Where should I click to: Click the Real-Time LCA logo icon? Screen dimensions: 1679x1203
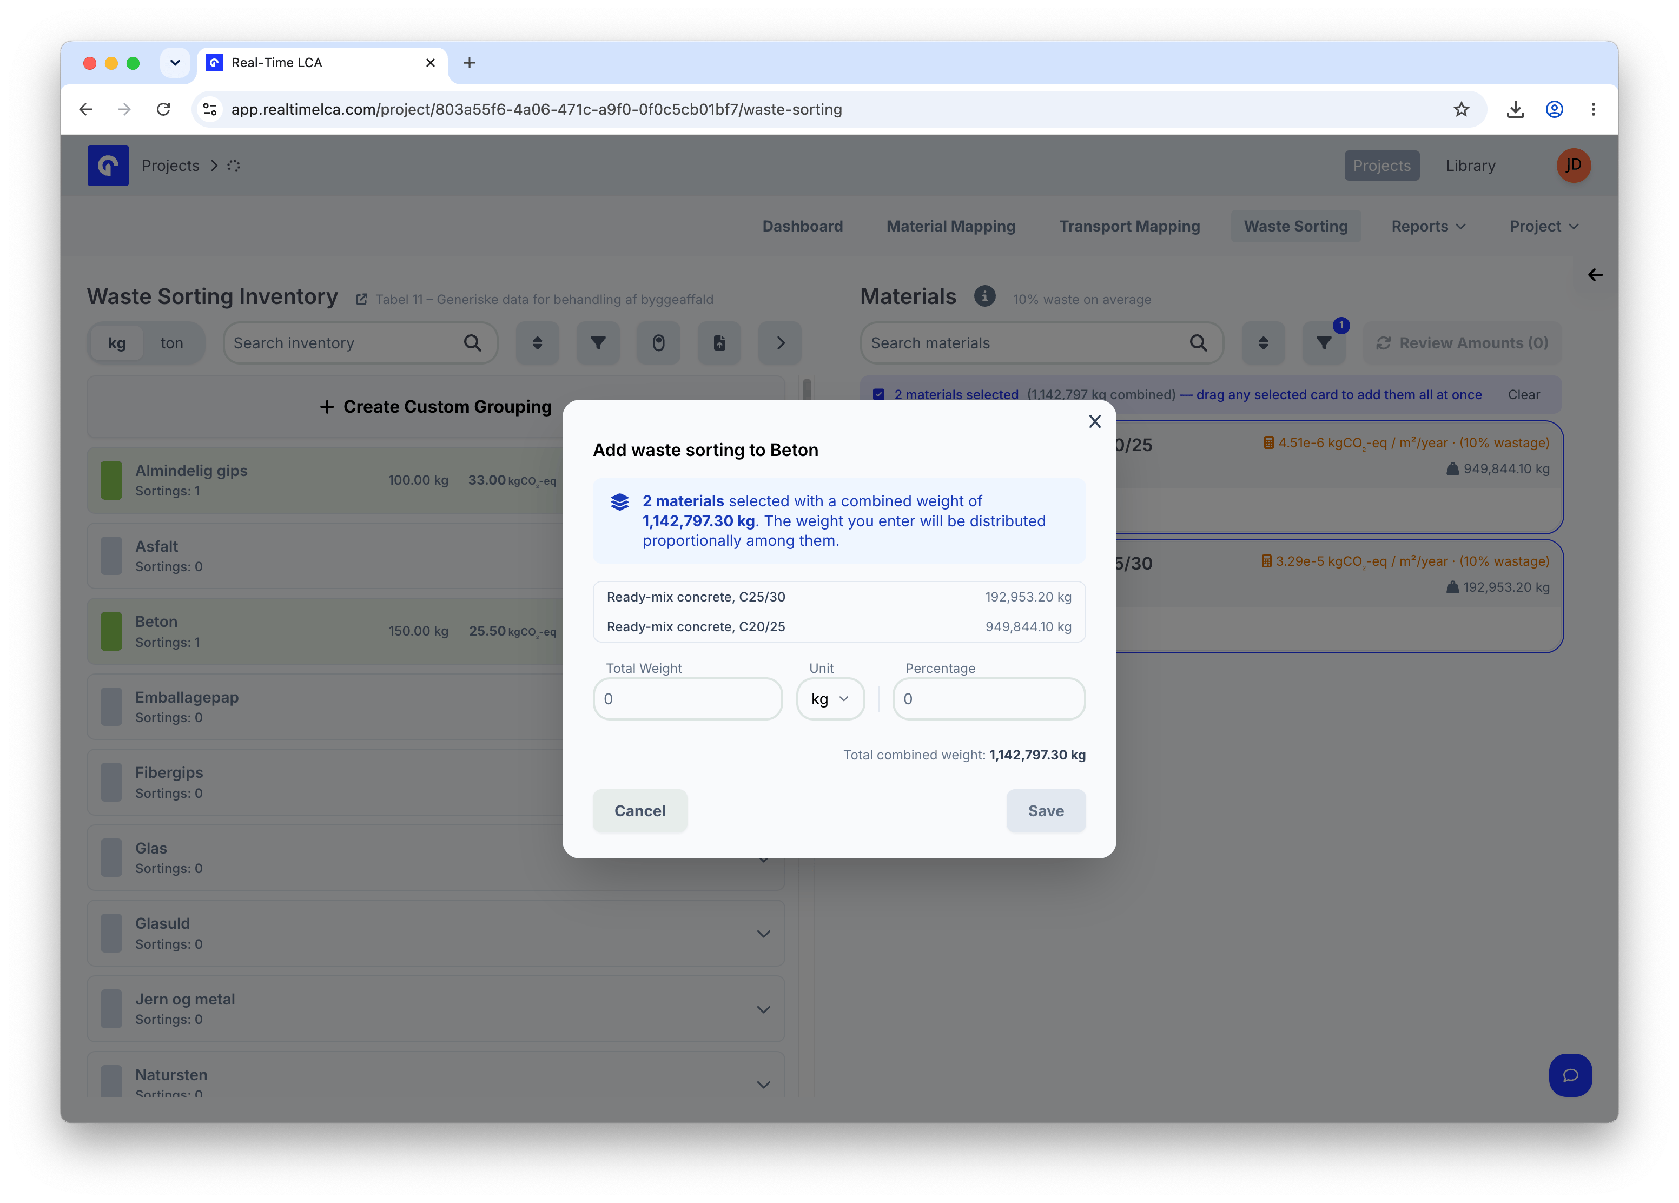tap(108, 165)
